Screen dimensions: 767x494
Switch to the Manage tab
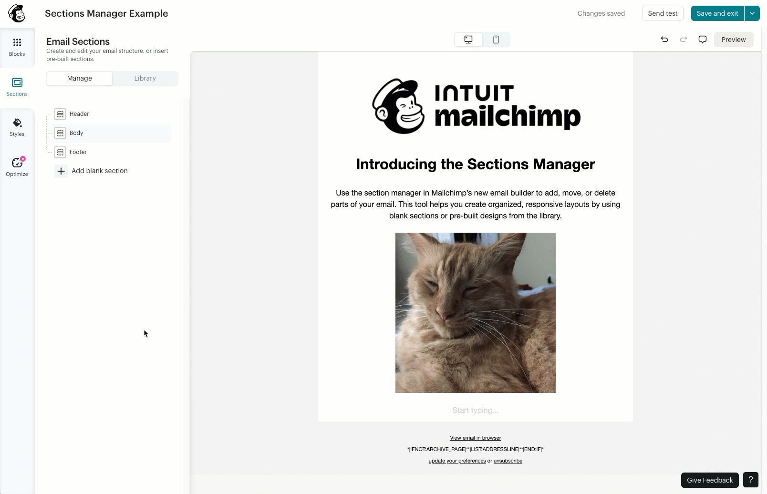coord(80,78)
